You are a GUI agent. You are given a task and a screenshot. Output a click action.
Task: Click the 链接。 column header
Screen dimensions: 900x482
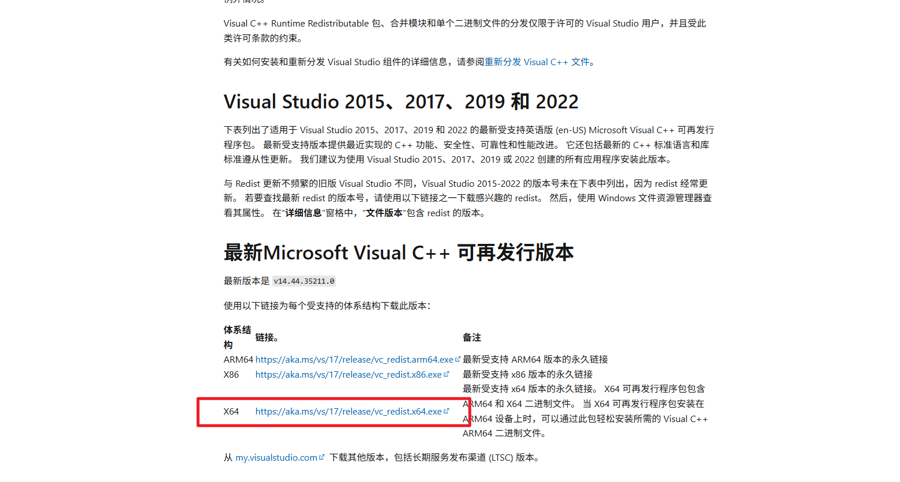(x=267, y=337)
